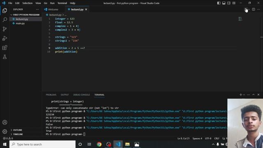This screenshot has width=263, height=148.
Task: Open the Manage gear settings
Action: click(5, 132)
